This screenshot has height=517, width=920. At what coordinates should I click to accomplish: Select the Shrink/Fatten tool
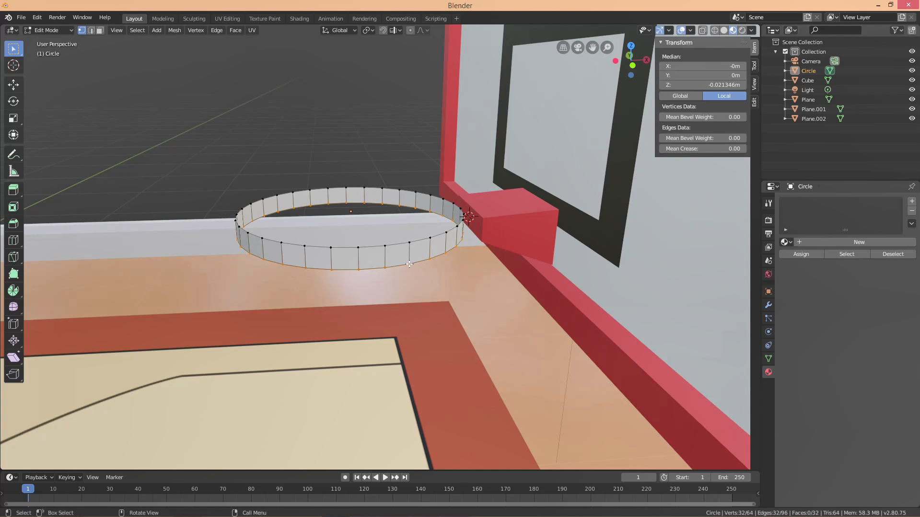tap(13, 341)
